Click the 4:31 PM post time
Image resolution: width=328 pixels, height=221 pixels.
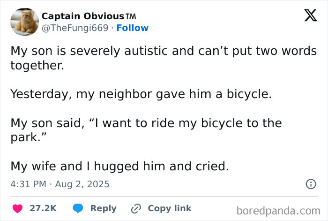coord(28,184)
